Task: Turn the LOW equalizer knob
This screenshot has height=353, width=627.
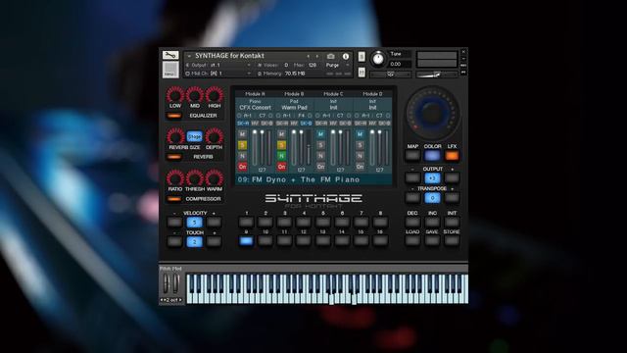Action: [175, 95]
